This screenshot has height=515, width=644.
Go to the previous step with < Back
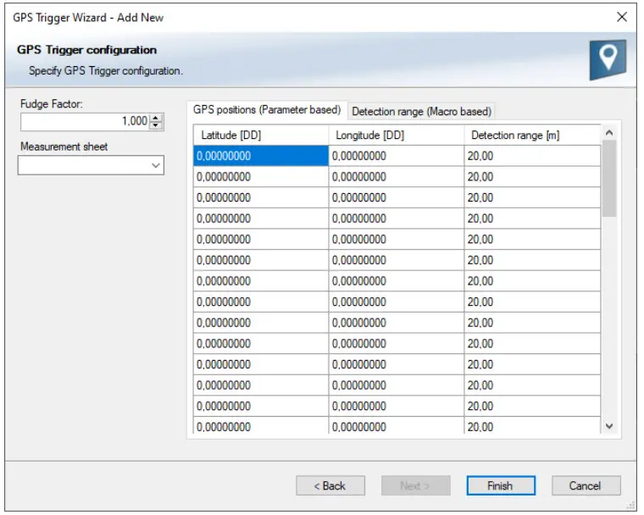click(330, 486)
